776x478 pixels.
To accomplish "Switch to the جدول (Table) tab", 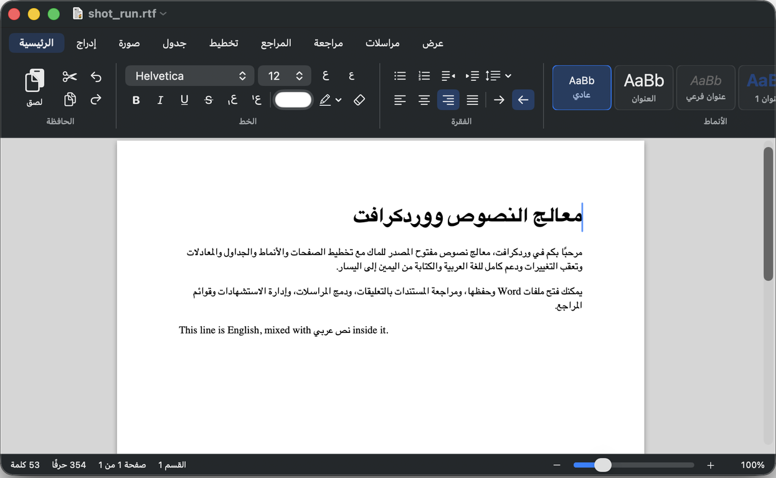I will (x=174, y=43).
